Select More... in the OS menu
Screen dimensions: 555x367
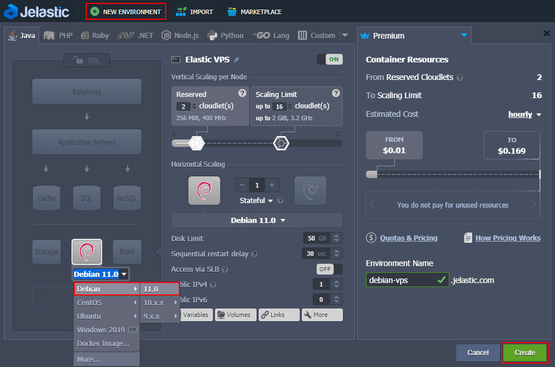point(107,359)
